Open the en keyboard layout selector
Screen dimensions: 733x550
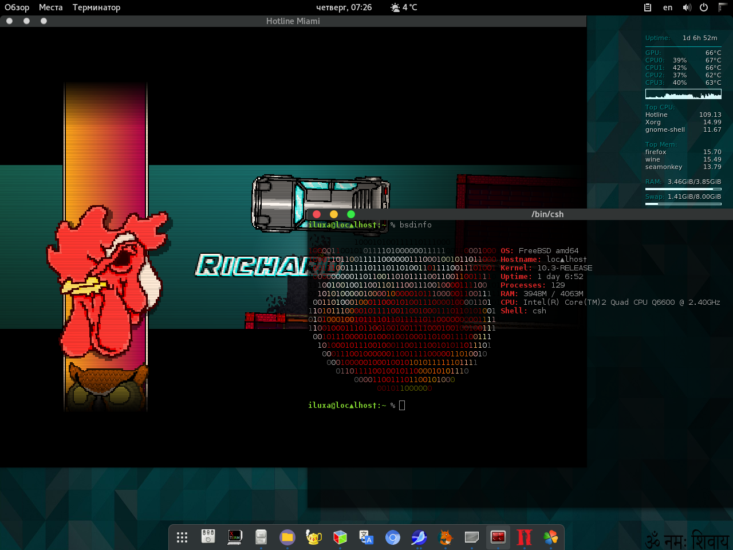click(668, 7)
